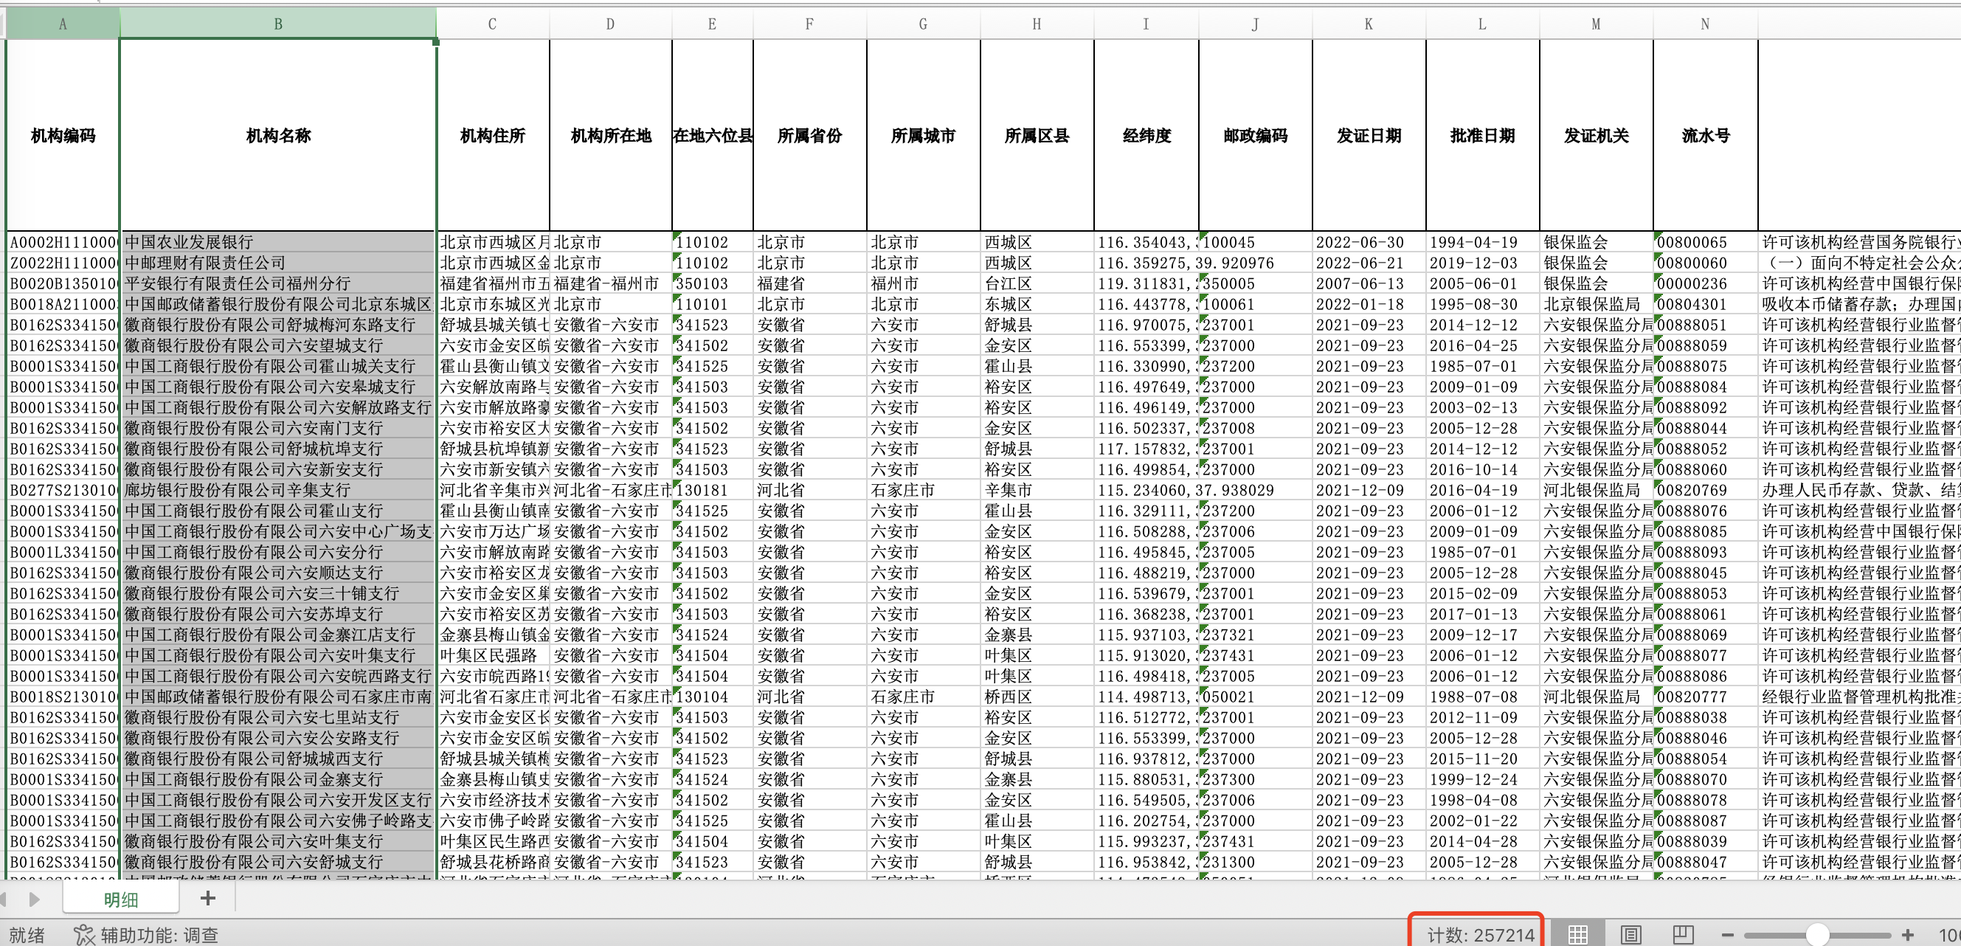The width and height of the screenshot is (1961, 946).
Task: Select column B header
Action: point(278,24)
